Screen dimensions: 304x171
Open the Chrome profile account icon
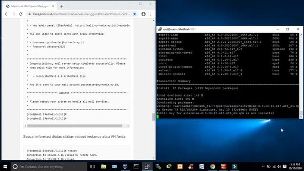tap(143, 14)
